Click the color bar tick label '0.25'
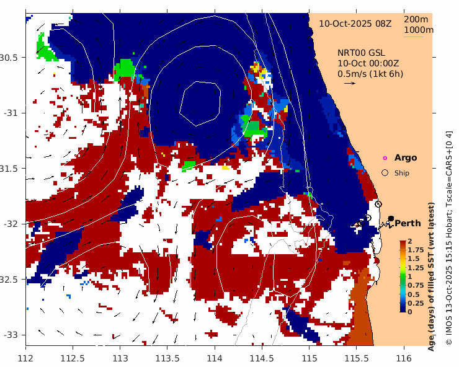The width and height of the screenshot is (459, 367). tap(416, 303)
